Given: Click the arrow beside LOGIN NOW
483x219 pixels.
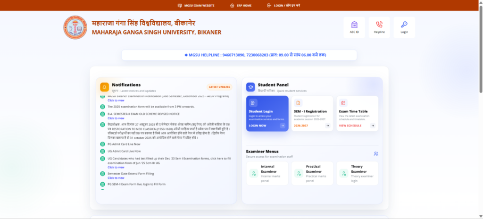Looking at the screenshot, I should pos(283,126).
